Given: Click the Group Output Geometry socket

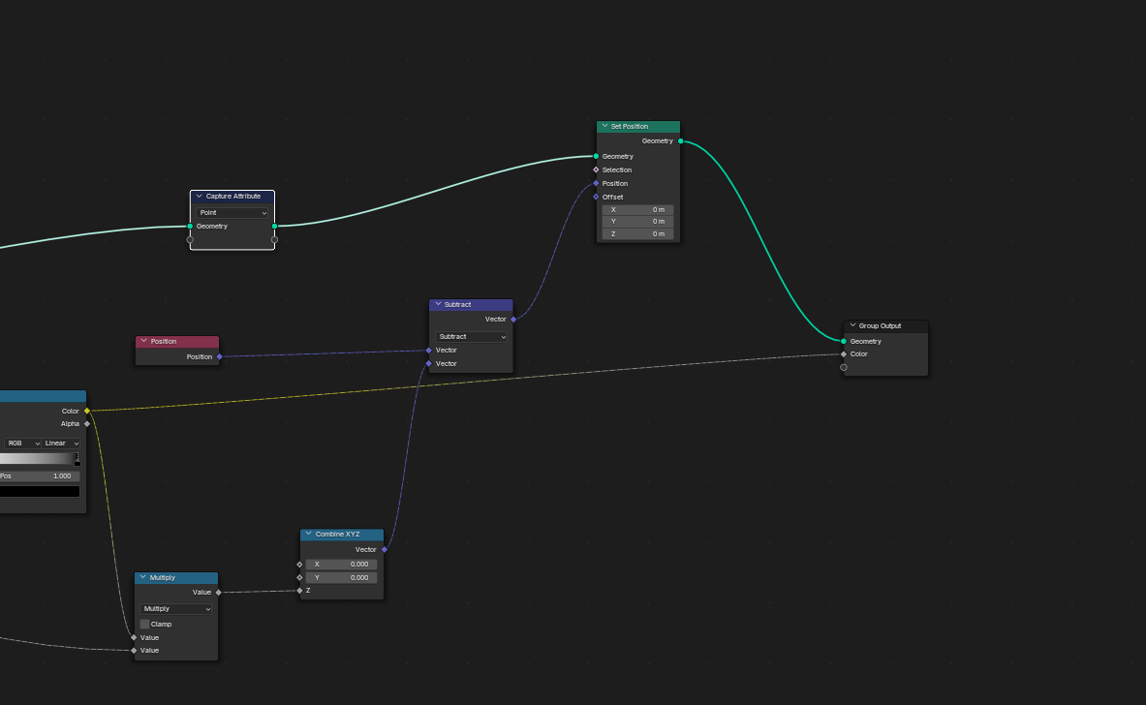Looking at the screenshot, I should point(844,341).
